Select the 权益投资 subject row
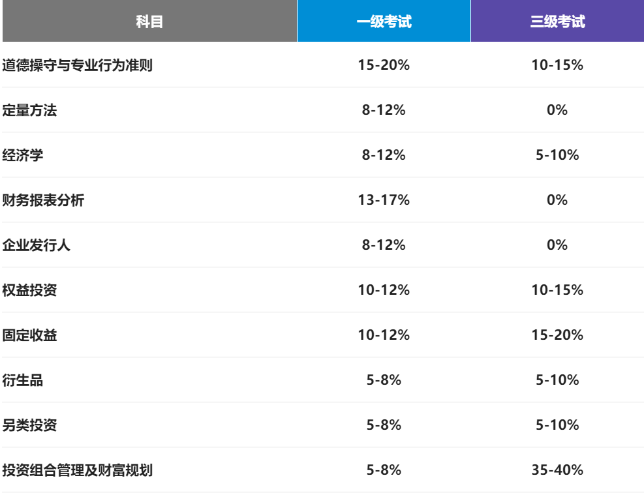 (29, 290)
